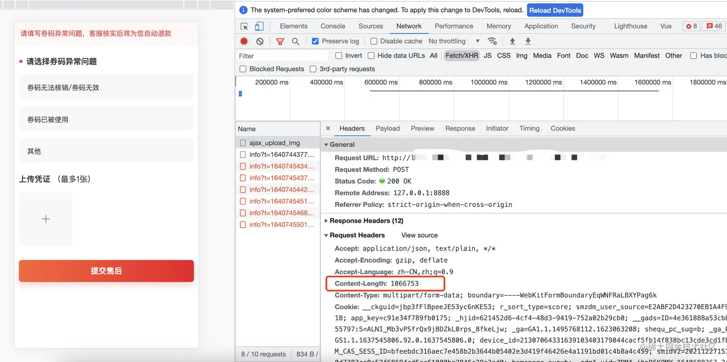Select the 其他 option

106,151
